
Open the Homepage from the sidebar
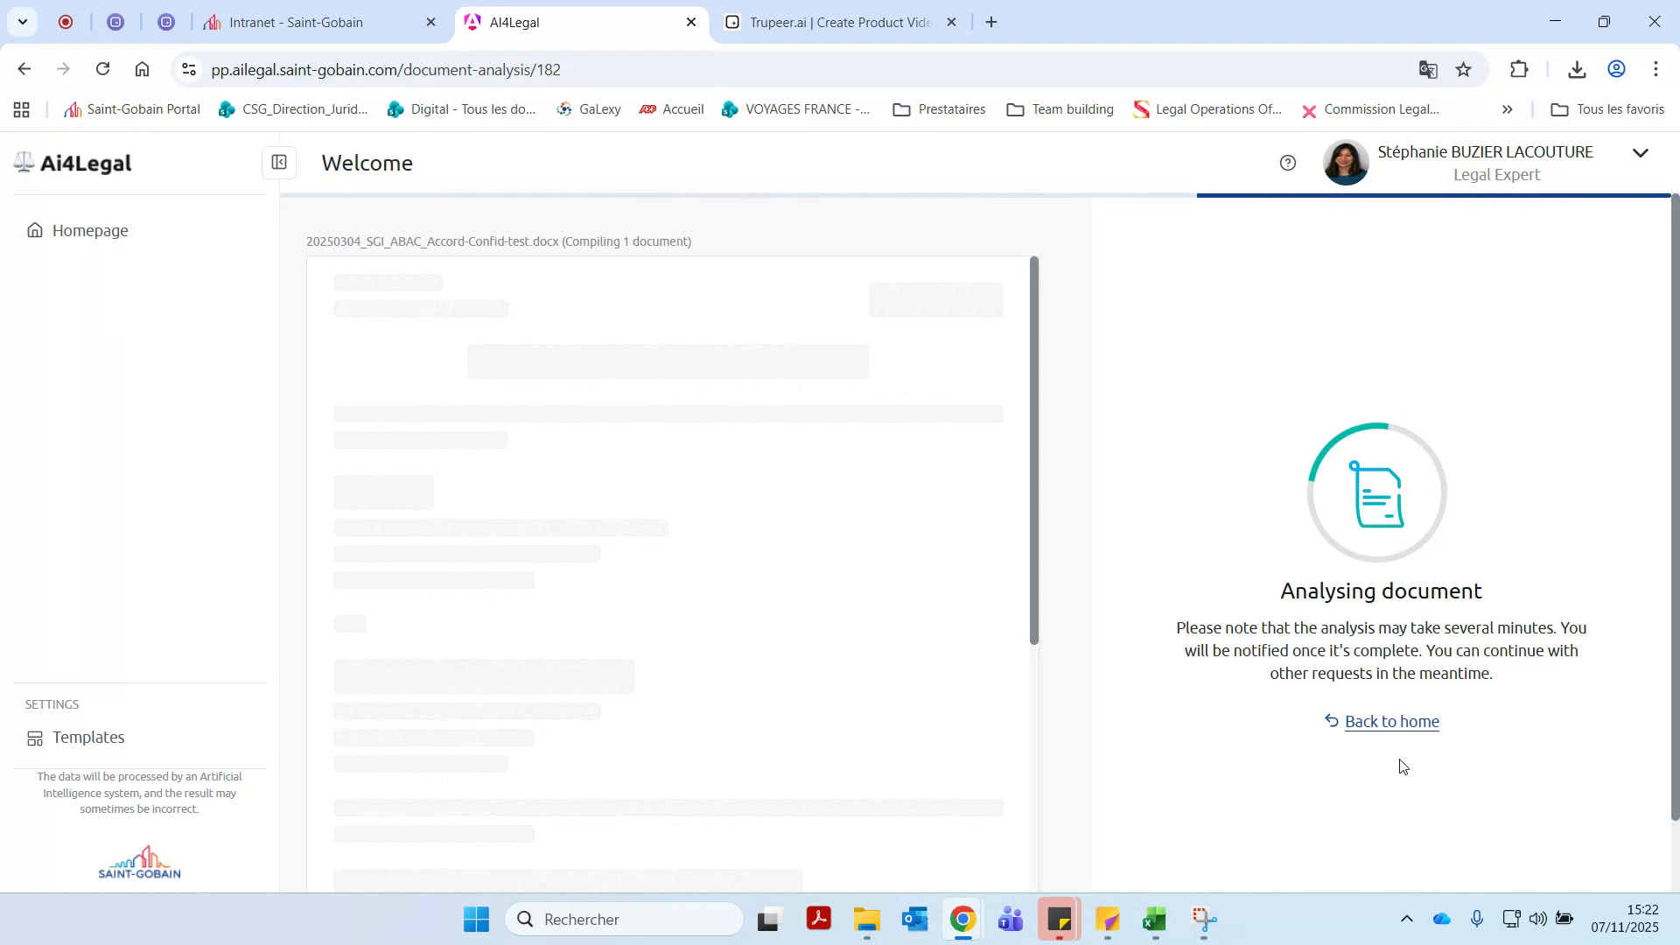coord(88,230)
